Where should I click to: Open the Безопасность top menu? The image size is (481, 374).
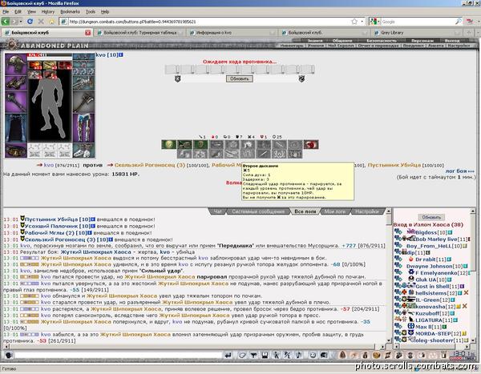(x=382, y=41)
